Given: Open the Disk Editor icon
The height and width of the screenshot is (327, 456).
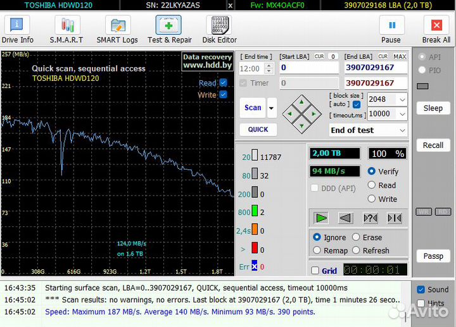Looking at the screenshot, I should pos(219,25).
